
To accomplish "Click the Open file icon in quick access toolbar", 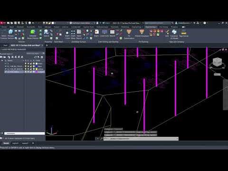I will [12, 23].
